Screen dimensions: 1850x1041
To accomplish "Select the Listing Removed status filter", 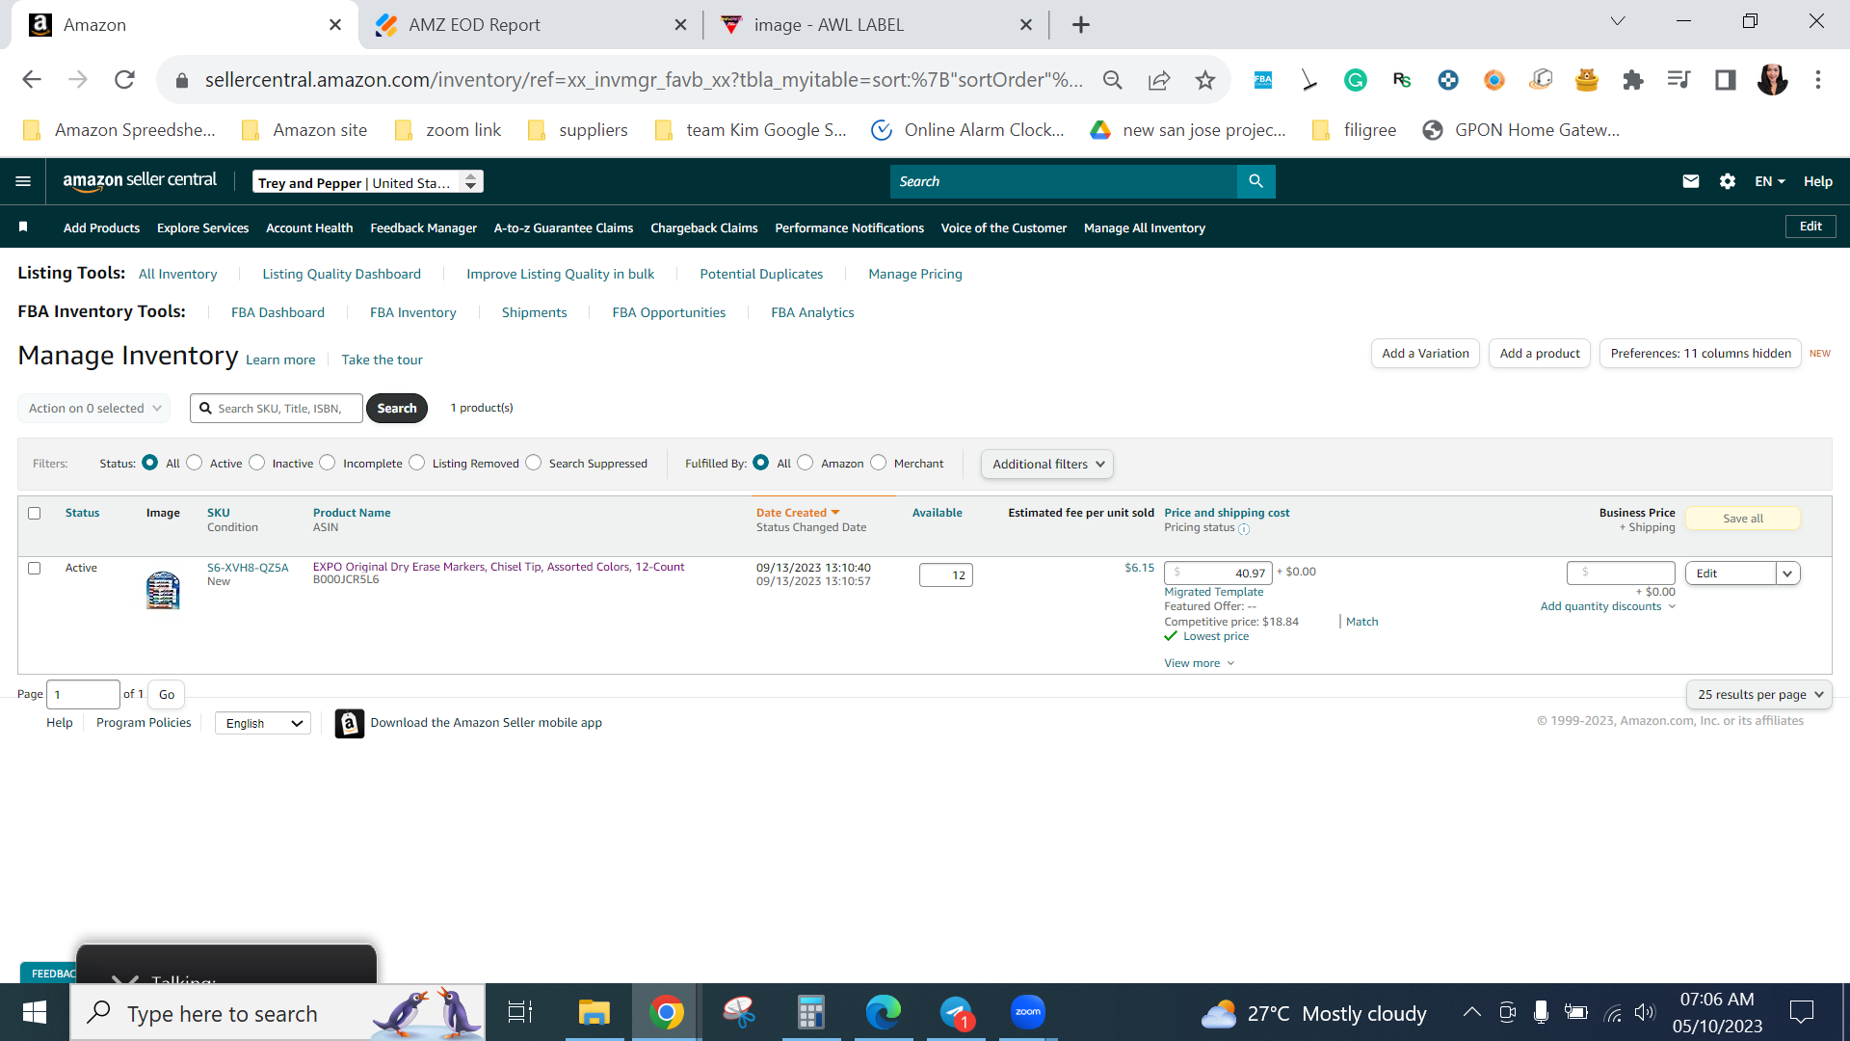I will tap(416, 463).
